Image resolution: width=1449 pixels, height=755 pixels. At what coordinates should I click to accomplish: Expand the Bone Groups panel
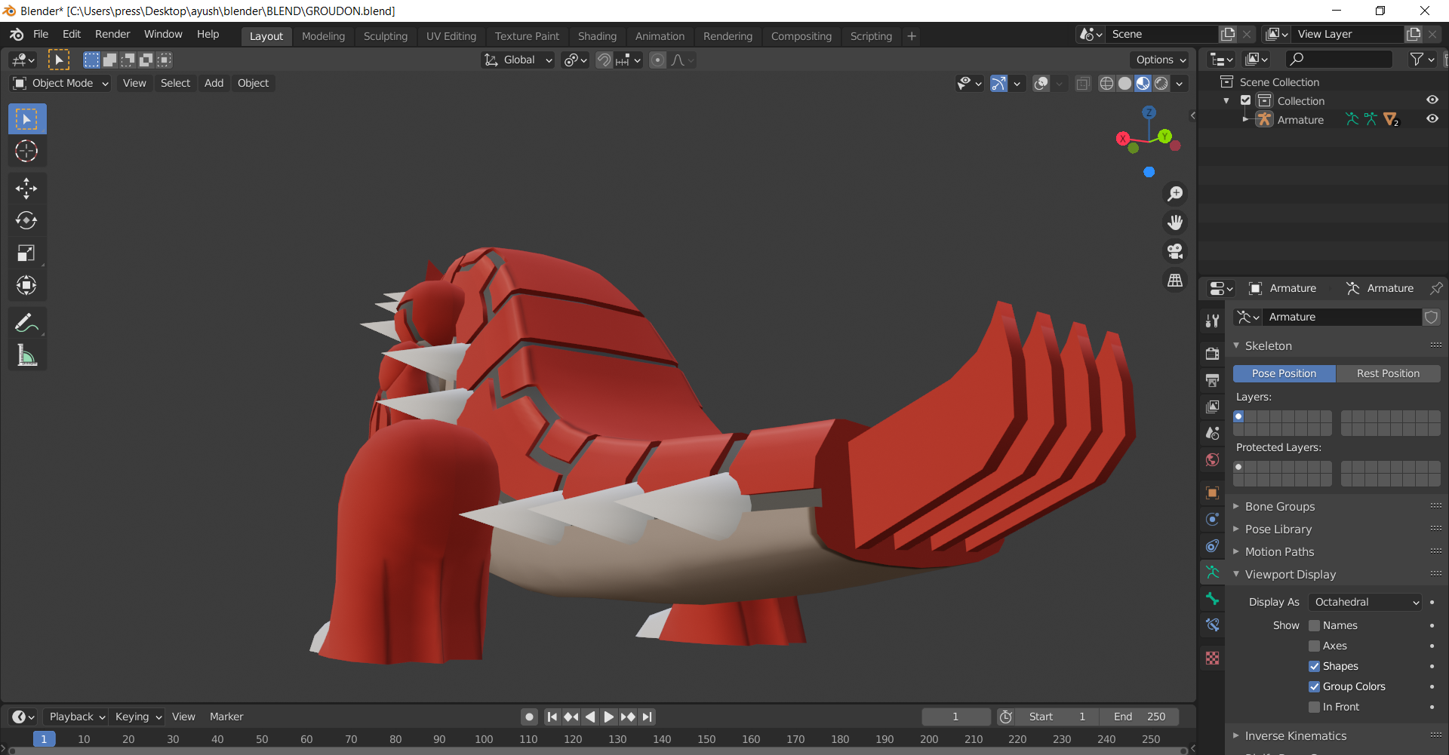point(1279,506)
